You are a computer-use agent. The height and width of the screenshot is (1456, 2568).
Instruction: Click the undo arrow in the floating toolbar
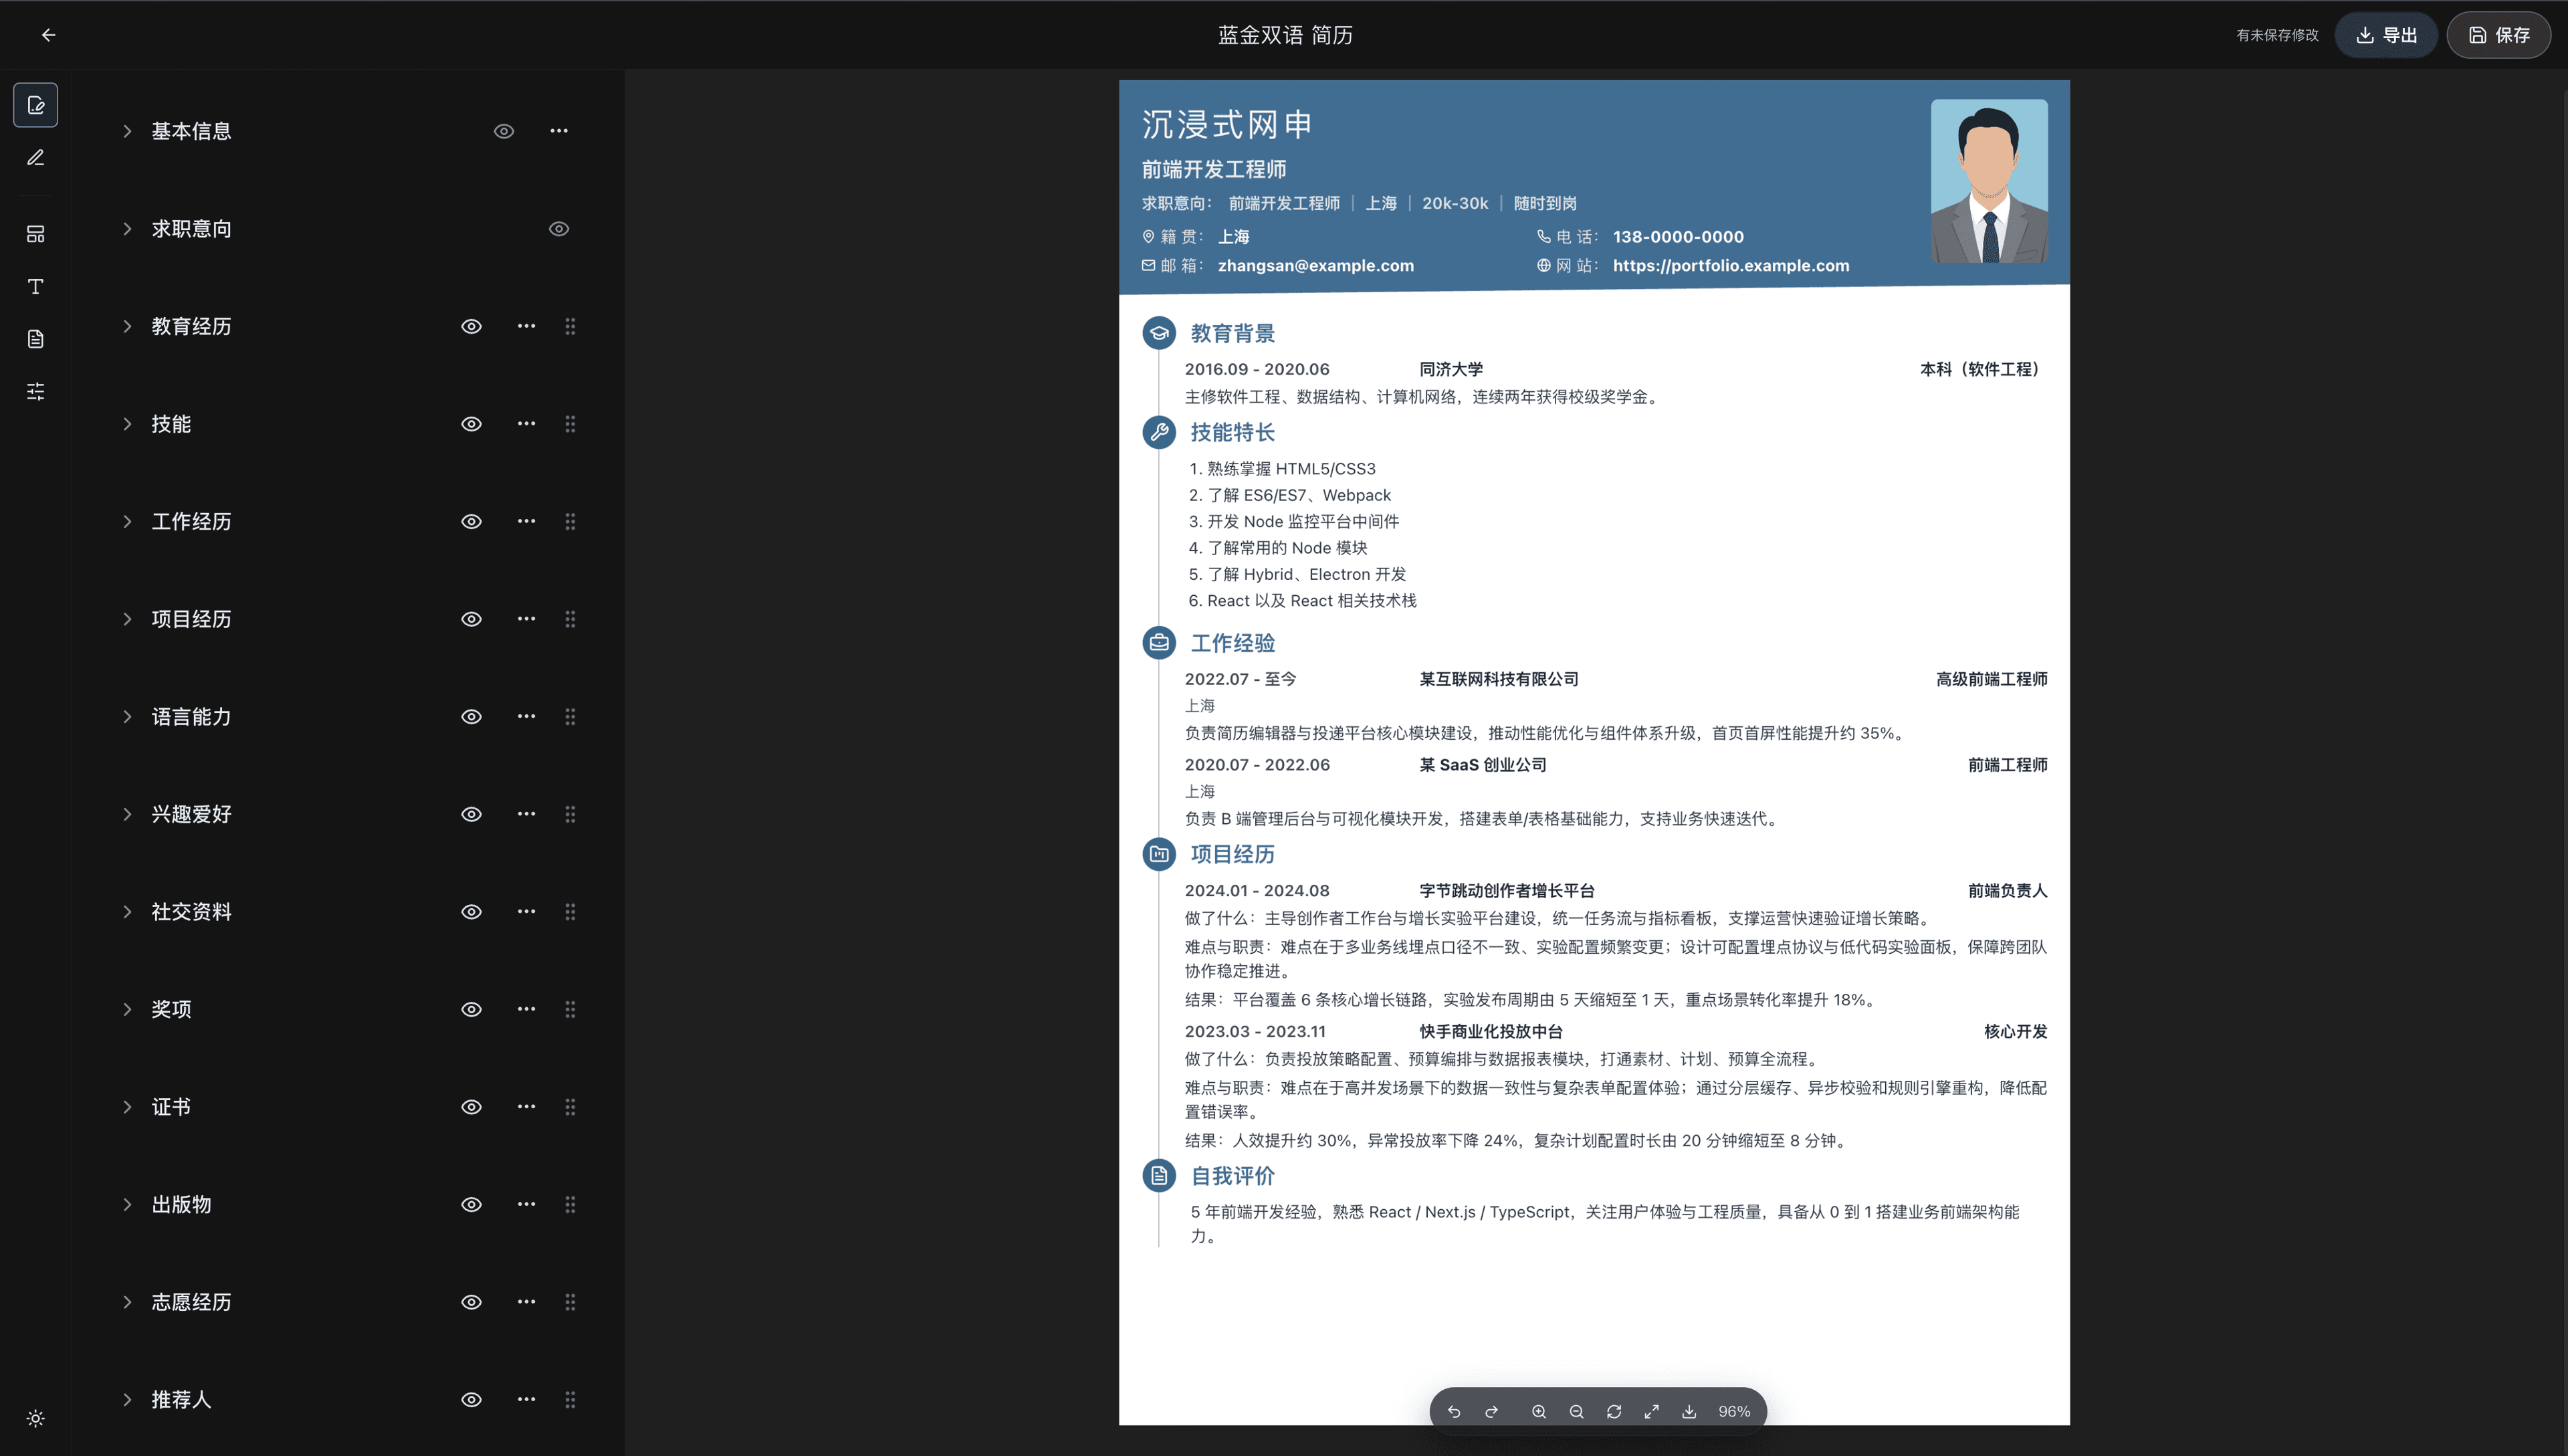pyautogui.click(x=1453, y=1411)
